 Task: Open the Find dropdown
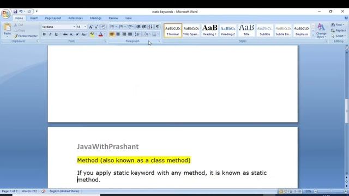click(338, 24)
